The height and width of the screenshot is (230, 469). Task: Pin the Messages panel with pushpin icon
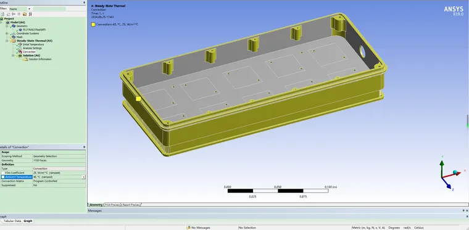463,211
